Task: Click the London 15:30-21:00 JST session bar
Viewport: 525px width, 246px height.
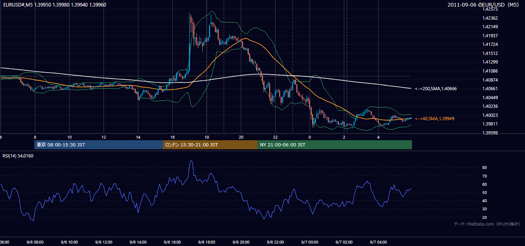Action: click(210, 145)
